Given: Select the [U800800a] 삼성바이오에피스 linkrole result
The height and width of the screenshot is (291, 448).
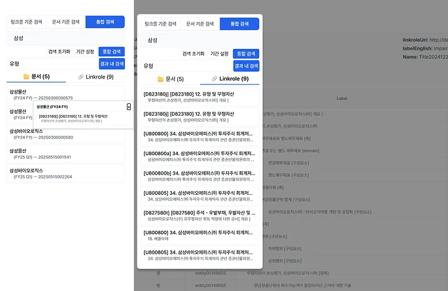Looking at the screenshot, I should point(200,156).
